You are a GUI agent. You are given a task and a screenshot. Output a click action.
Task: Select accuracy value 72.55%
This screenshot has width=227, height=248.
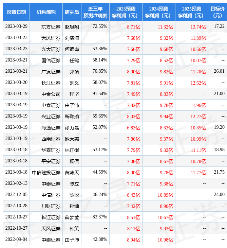point(100,26)
